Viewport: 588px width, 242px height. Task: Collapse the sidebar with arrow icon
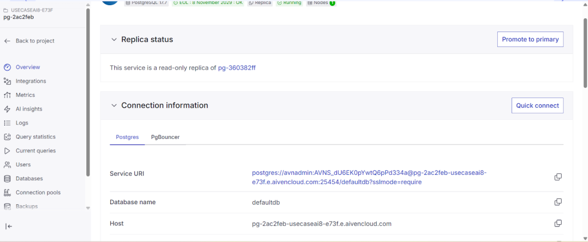coord(9,227)
